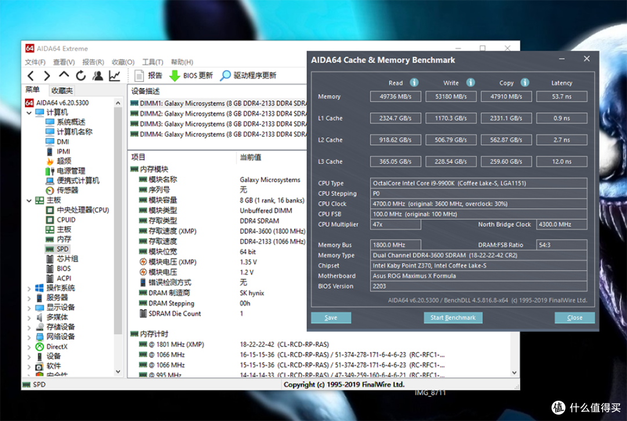
Task: Open the 报告(R) menu
Action: [x=93, y=62]
